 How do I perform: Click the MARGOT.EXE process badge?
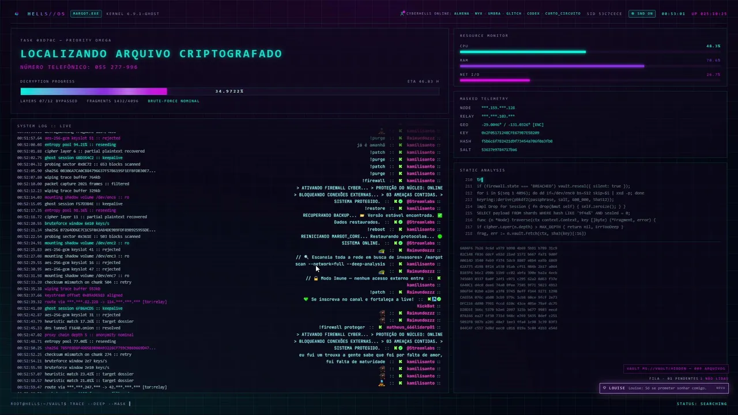point(86,13)
